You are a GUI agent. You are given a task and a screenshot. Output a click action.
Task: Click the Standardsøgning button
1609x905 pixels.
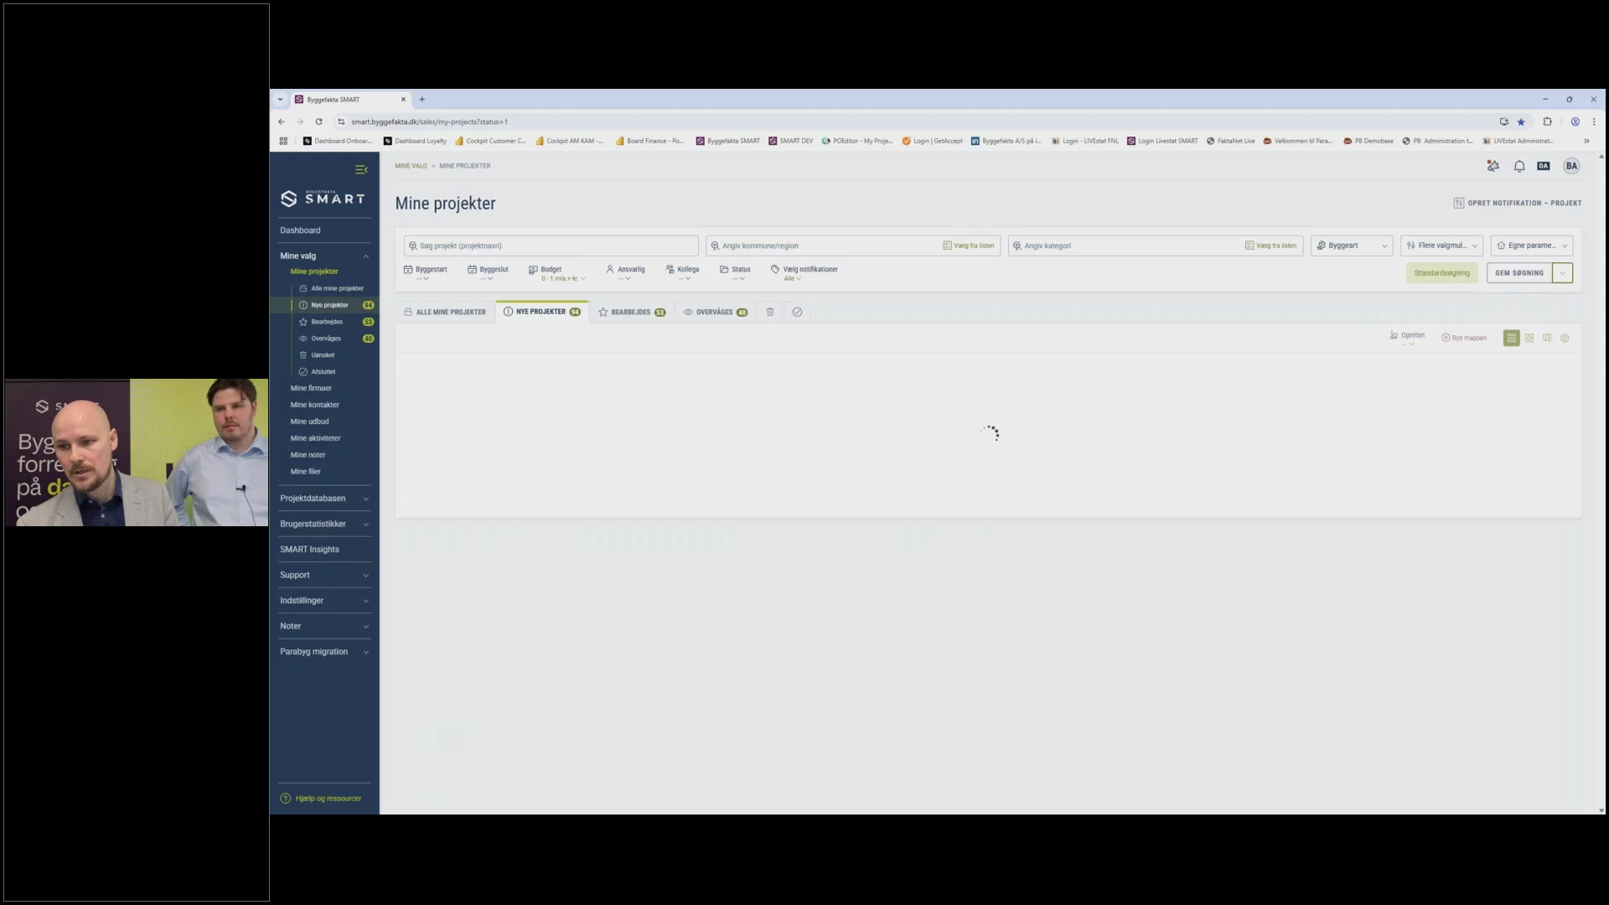1441,272
